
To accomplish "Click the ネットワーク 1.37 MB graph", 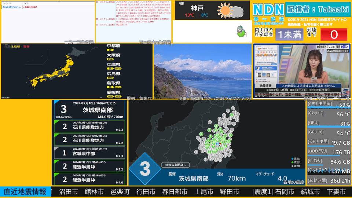I will tap(329, 171).
